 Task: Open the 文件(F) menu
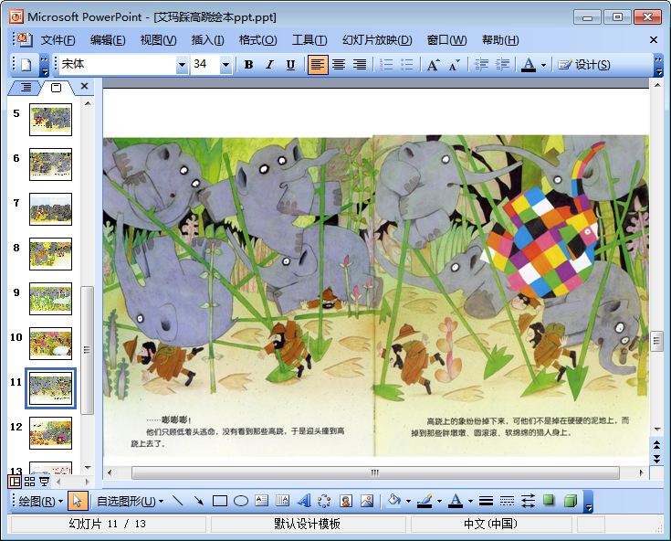pos(58,40)
